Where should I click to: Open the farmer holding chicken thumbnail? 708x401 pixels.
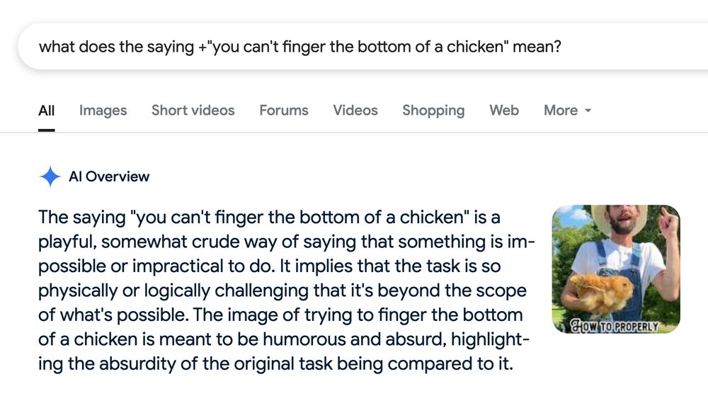(x=615, y=269)
